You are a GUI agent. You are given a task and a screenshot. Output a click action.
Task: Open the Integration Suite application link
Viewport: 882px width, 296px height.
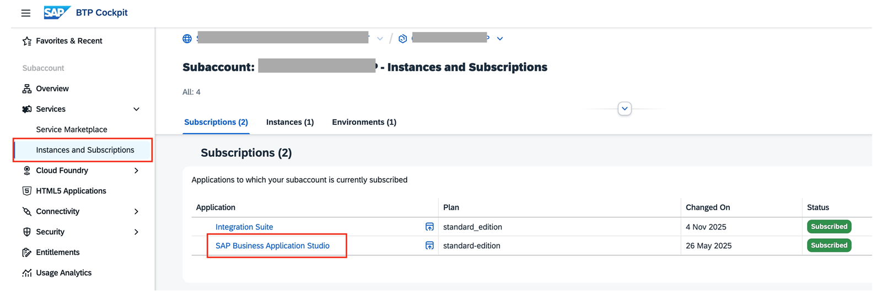[244, 227]
